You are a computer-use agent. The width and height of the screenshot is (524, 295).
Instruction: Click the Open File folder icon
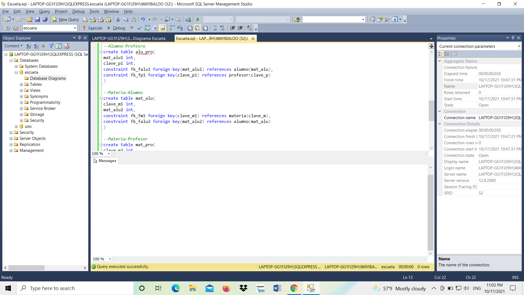29,19
